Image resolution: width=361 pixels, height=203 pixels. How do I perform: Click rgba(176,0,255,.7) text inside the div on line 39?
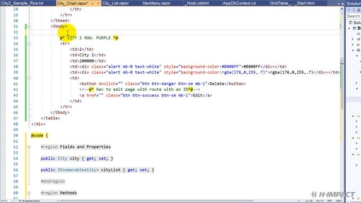point(292,72)
